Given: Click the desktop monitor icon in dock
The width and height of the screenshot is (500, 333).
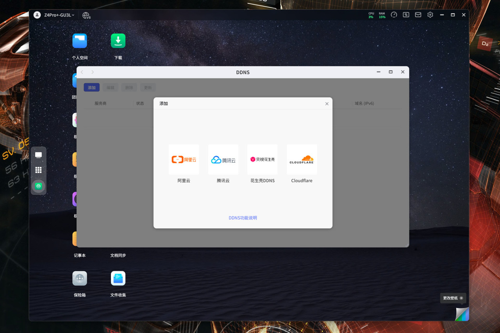Looking at the screenshot, I should pyautogui.click(x=38, y=155).
